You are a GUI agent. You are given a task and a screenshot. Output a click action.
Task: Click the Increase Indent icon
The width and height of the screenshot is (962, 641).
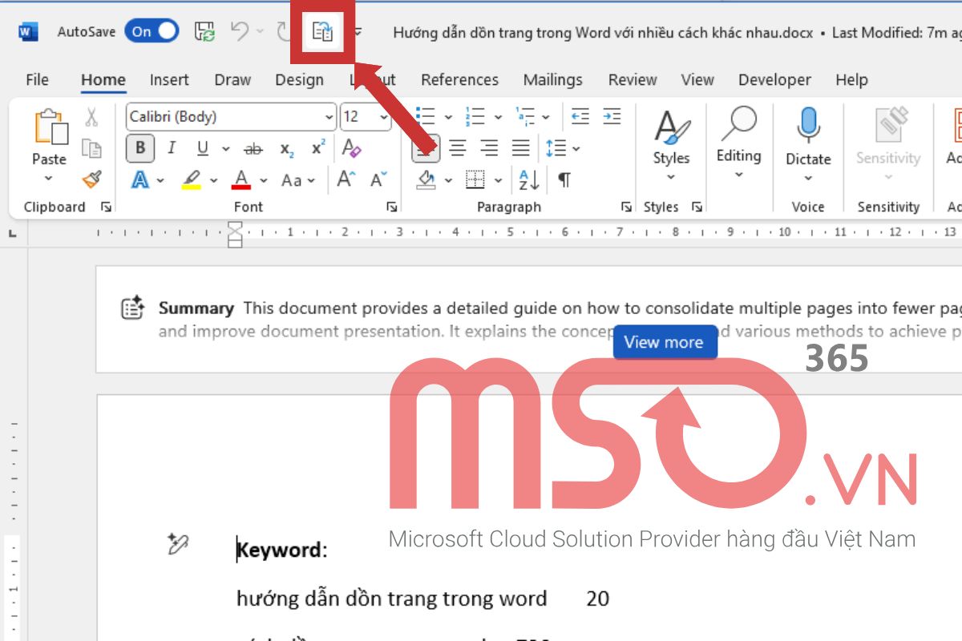point(612,117)
